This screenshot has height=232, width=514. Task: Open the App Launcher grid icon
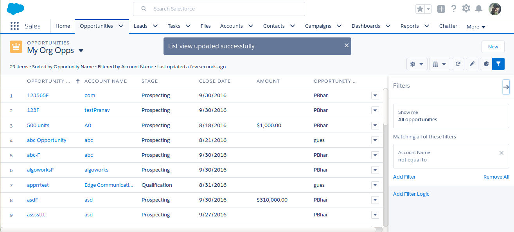coord(14,26)
